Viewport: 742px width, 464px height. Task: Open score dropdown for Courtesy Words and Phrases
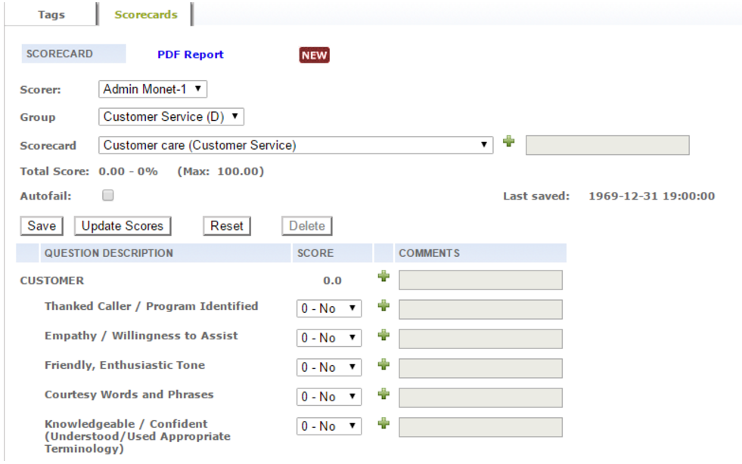[329, 397]
